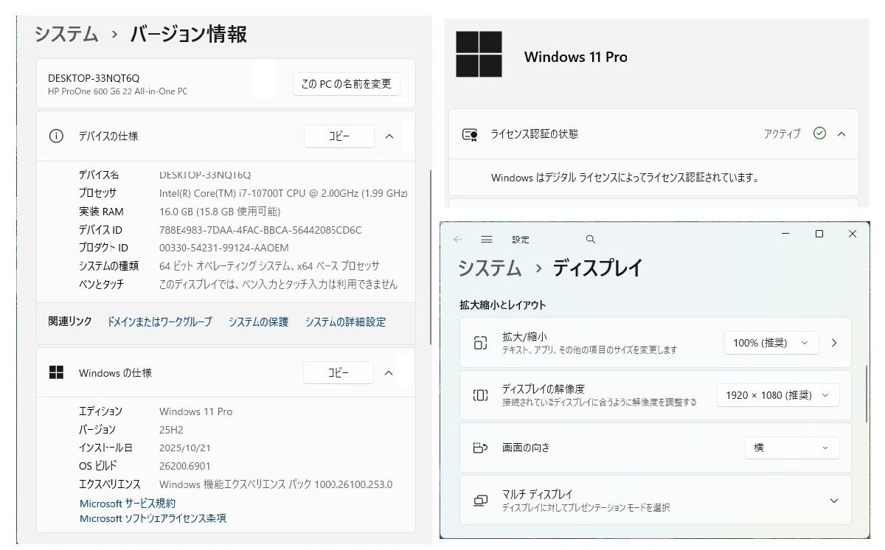Click the license certificate icon beside ライセンス認証の状態
Image resolution: width=885 pixels, height=550 pixels.
coord(470,134)
